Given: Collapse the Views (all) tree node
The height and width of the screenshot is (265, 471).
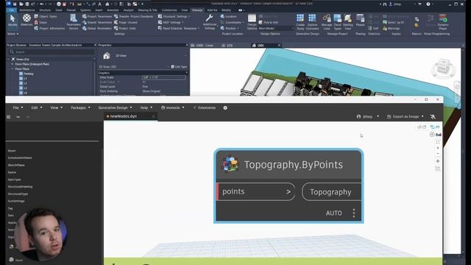Looking at the screenshot, I should point(8,59).
